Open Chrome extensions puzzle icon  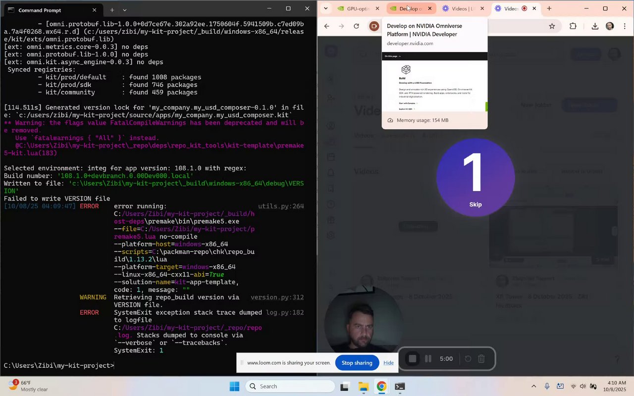click(573, 26)
